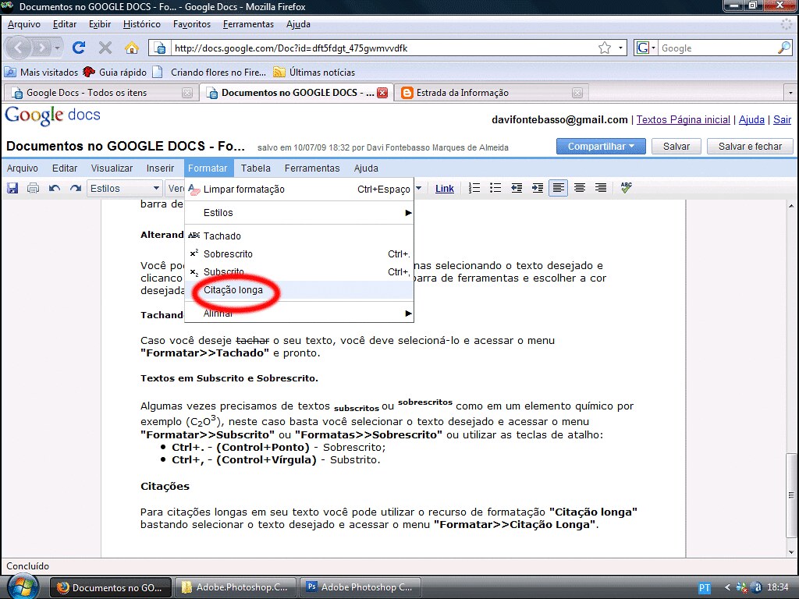
Task: Switch to Google Docs - Todos os itens tab
Action: [x=101, y=93]
